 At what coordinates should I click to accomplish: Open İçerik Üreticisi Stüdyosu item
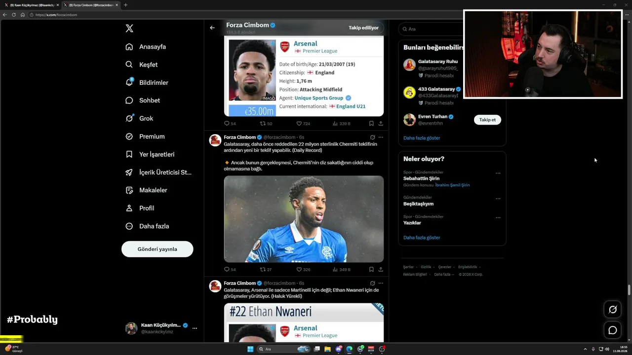[158, 172]
